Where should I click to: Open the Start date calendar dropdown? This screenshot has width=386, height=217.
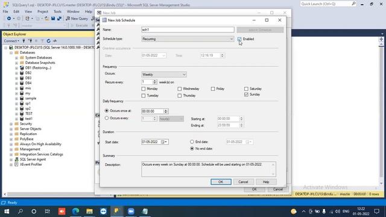[164, 142]
